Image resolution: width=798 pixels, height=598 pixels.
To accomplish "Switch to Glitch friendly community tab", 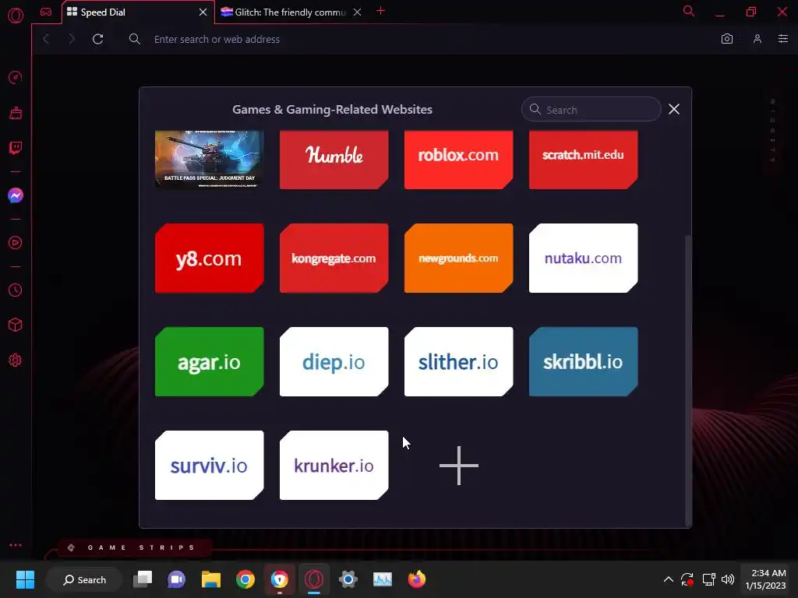I will click(x=291, y=12).
